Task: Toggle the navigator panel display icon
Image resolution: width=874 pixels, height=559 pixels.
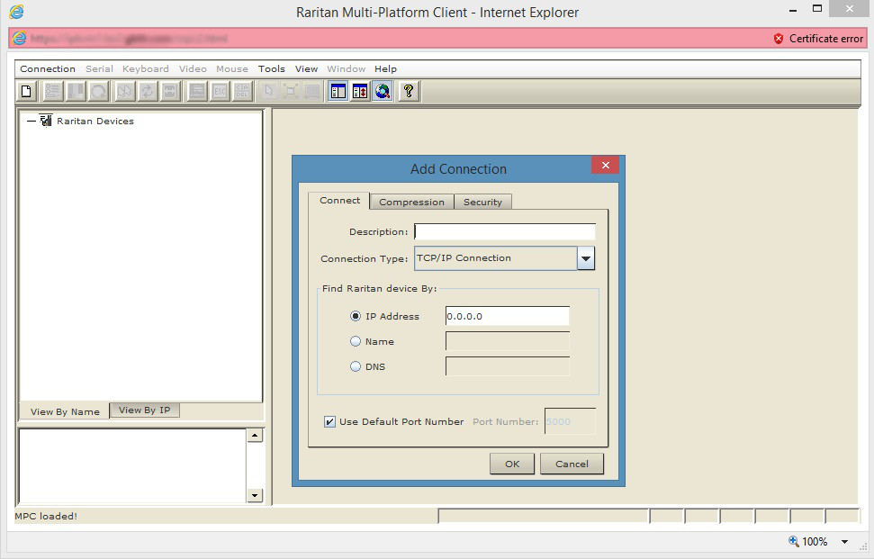Action: coord(338,91)
